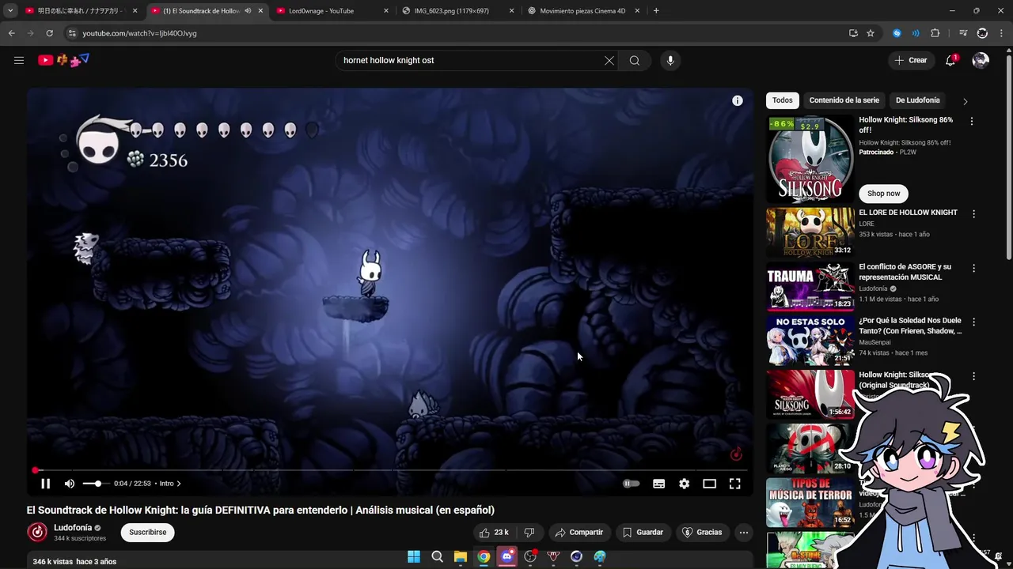Viewport: 1013px width, 569px height.
Task: Go back to previous page
Action: pyautogui.click(x=11, y=33)
